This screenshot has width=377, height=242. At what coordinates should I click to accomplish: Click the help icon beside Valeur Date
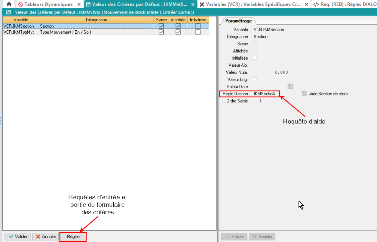(x=290, y=87)
